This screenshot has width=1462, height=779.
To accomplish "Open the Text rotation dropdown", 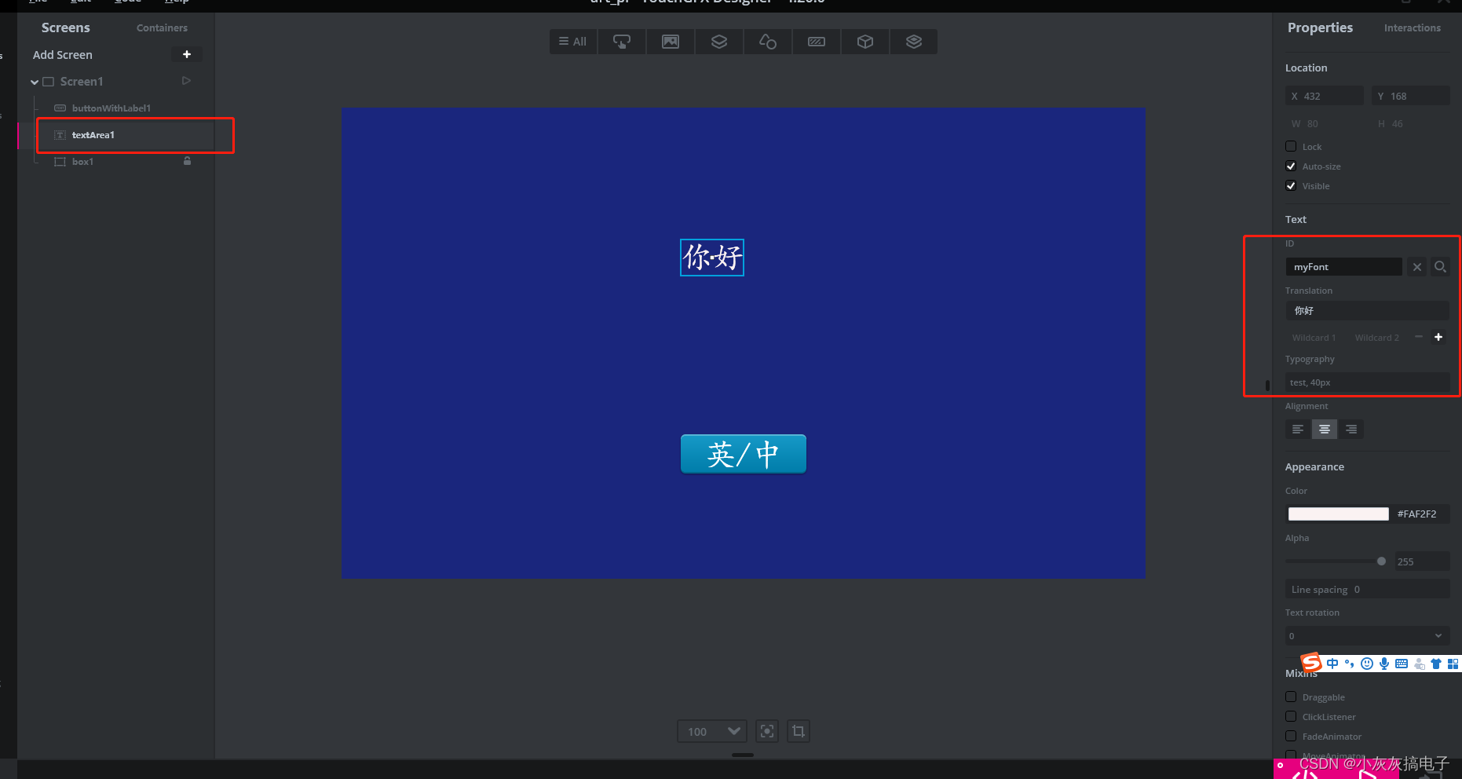I will click(1367, 635).
